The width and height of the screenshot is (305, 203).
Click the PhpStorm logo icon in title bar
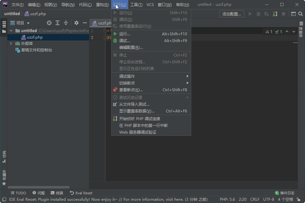(5, 4)
